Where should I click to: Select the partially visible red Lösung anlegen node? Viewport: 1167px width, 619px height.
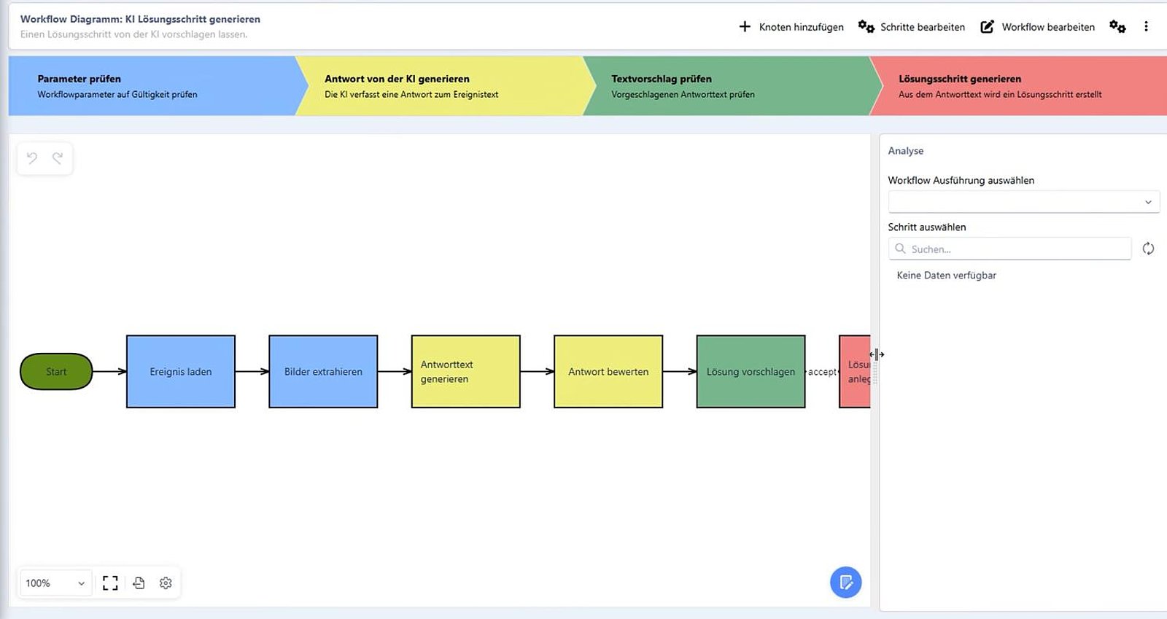pyautogui.click(x=855, y=372)
